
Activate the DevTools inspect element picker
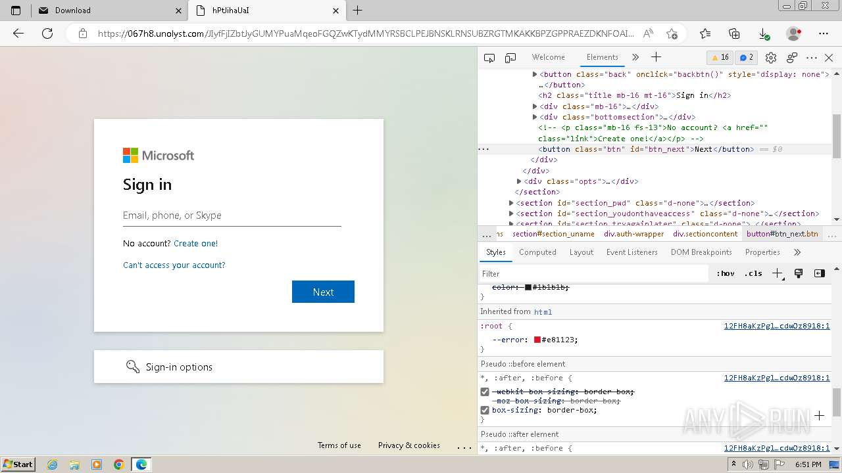pos(489,58)
